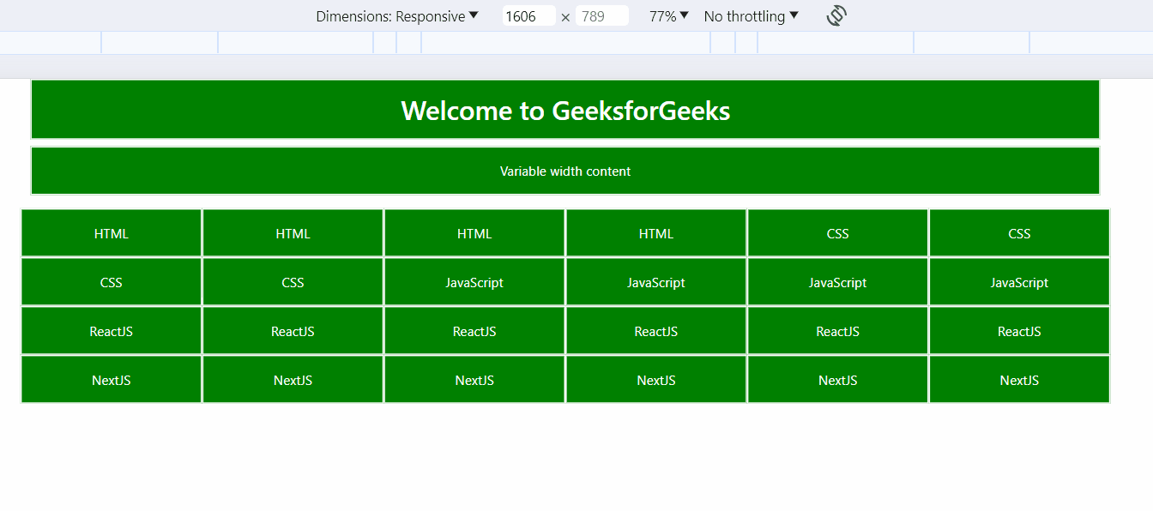Click the first ReactJS grid cell
The width and height of the screenshot is (1153, 511).
tap(111, 330)
